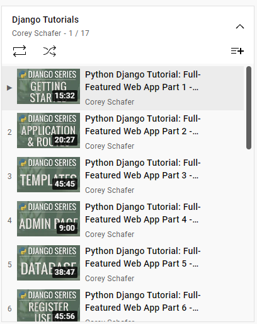This screenshot has width=257, height=324.
Task: Toggle loop playlist icon
Action: pos(20,51)
